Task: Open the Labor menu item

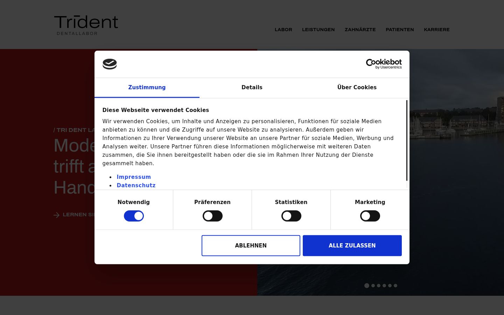Action: click(x=283, y=30)
